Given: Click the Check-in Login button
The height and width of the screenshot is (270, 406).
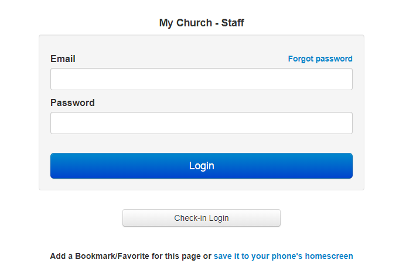Looking at the screenshot, I should 201,218.
